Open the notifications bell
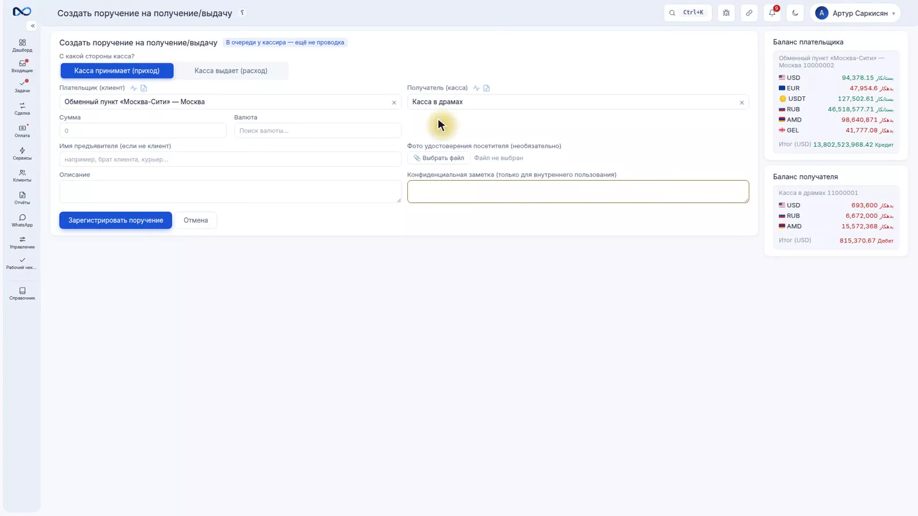 point(772,13)
